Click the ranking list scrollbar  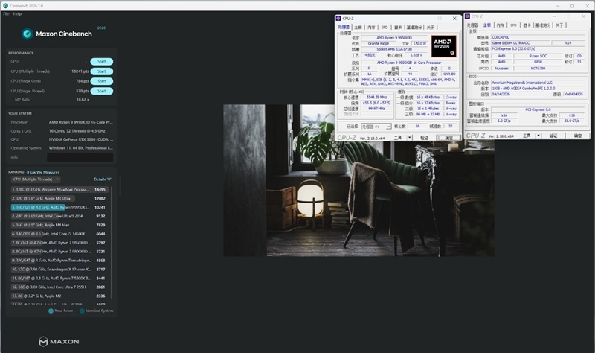pos(112,244)
